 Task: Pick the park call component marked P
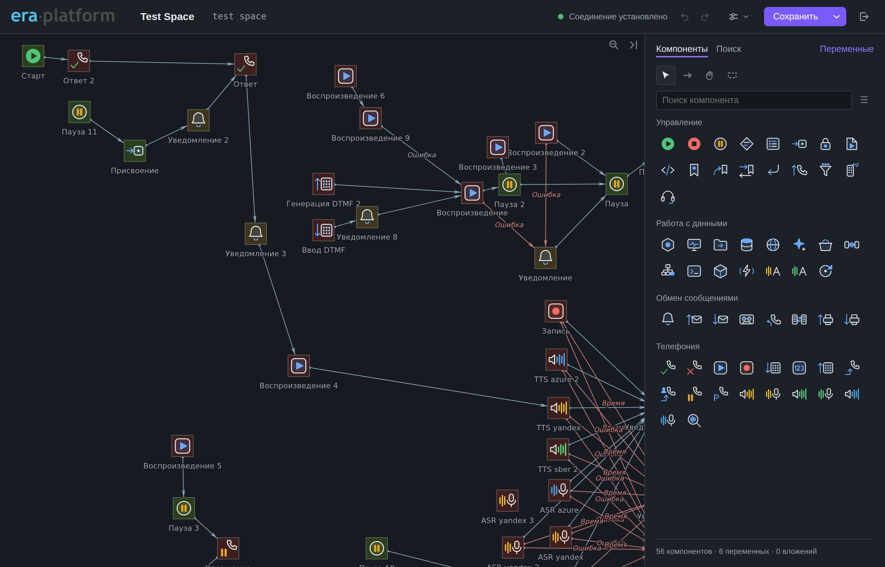coord(720,394)
